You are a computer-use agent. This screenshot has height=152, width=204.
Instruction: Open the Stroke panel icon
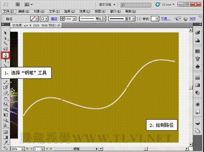coord(197,78)
